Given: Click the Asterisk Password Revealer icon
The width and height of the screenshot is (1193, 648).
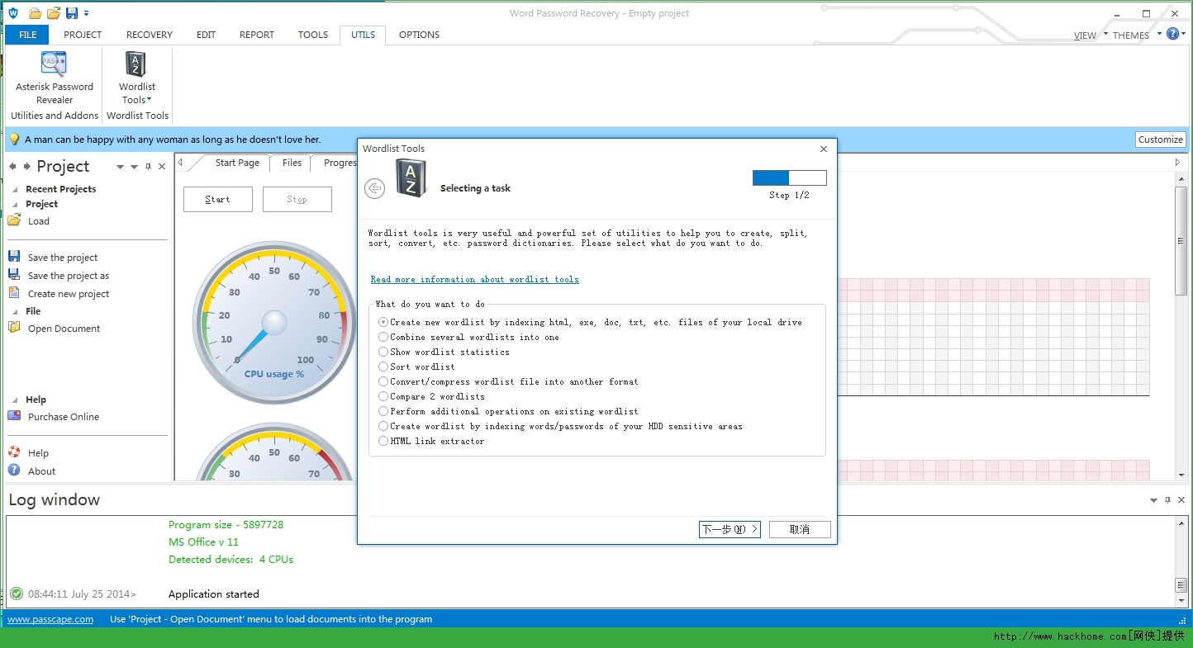Looking at the screenshot, I should point(54,64).
